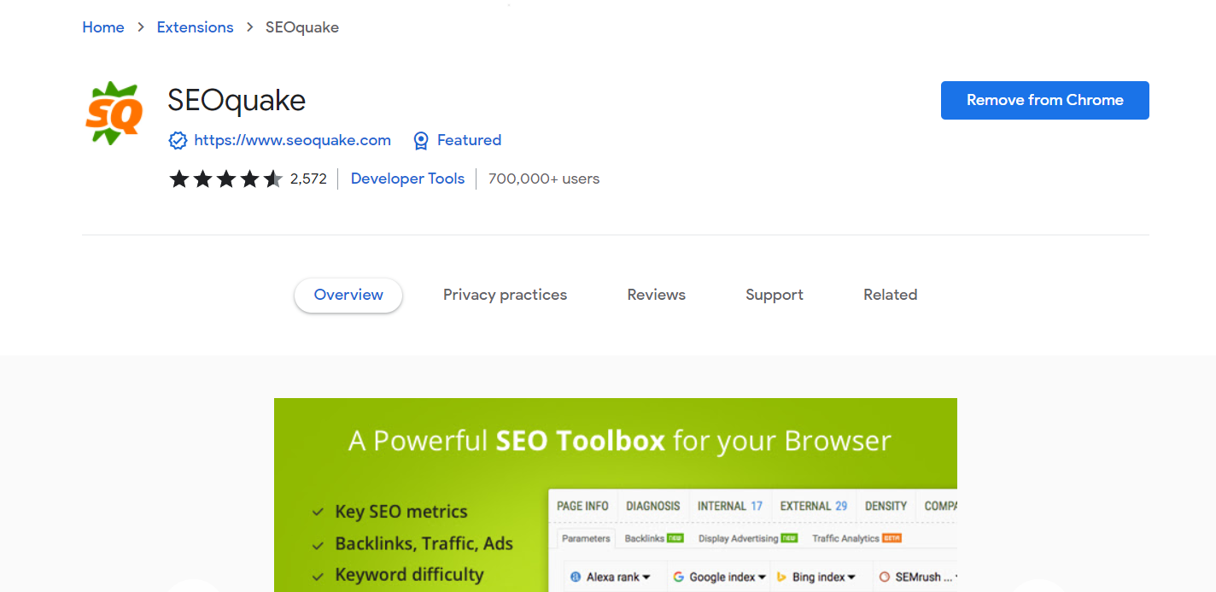Screen dimensions: 1216x592
Task: Click the 700,000+ users text
Action: pos(544,179)
